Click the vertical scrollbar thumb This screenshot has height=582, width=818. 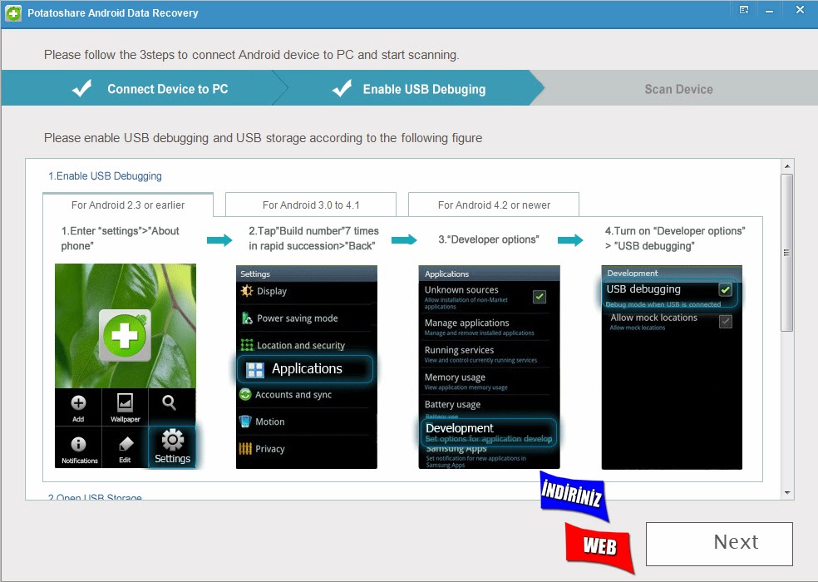pos(786,253)
